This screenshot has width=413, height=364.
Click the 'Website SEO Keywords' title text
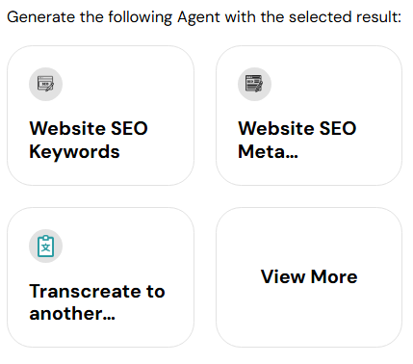89,140
